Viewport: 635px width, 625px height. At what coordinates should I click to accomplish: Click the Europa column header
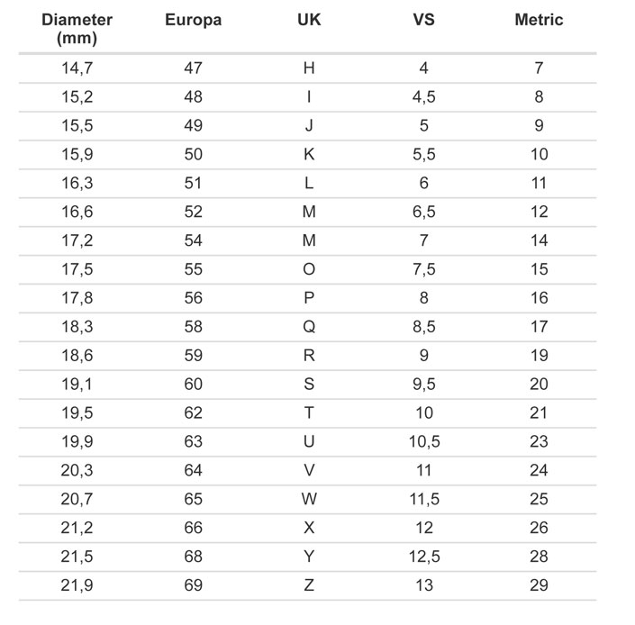(x=193, y=20)
